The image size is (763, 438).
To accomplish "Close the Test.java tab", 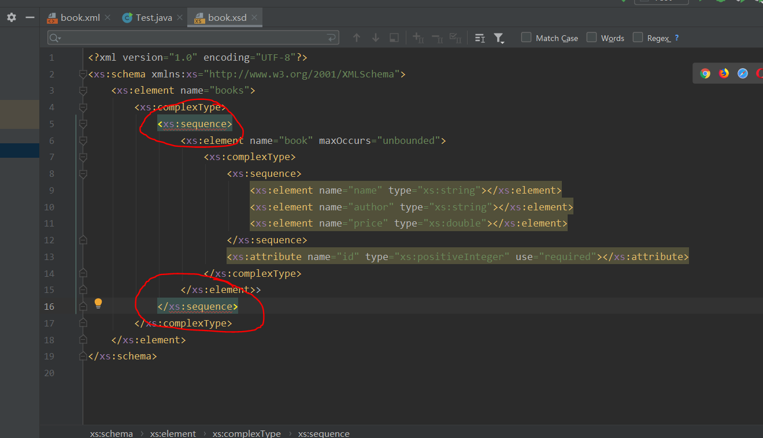I will [x=180, y=18].
